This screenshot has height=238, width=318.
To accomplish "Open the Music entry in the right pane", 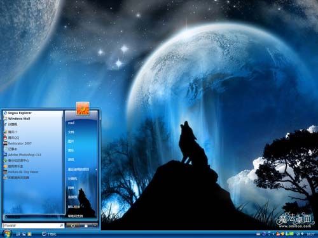I will tap(71, 150).
